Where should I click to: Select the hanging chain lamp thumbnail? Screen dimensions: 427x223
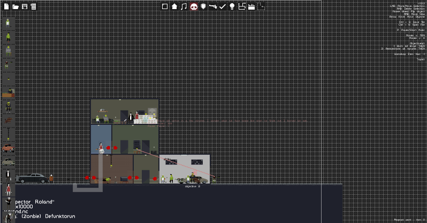(9, 134)
